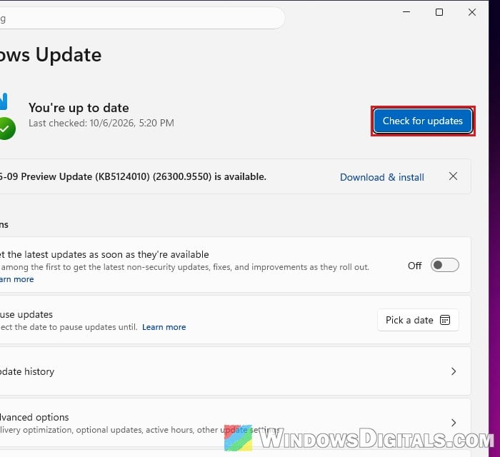The width and height of the screenshot is (500, 457).
Task: Select the 'Last checked: 10/6/2026, 5:20 PM' text
Action: click(x=101, y=123)
